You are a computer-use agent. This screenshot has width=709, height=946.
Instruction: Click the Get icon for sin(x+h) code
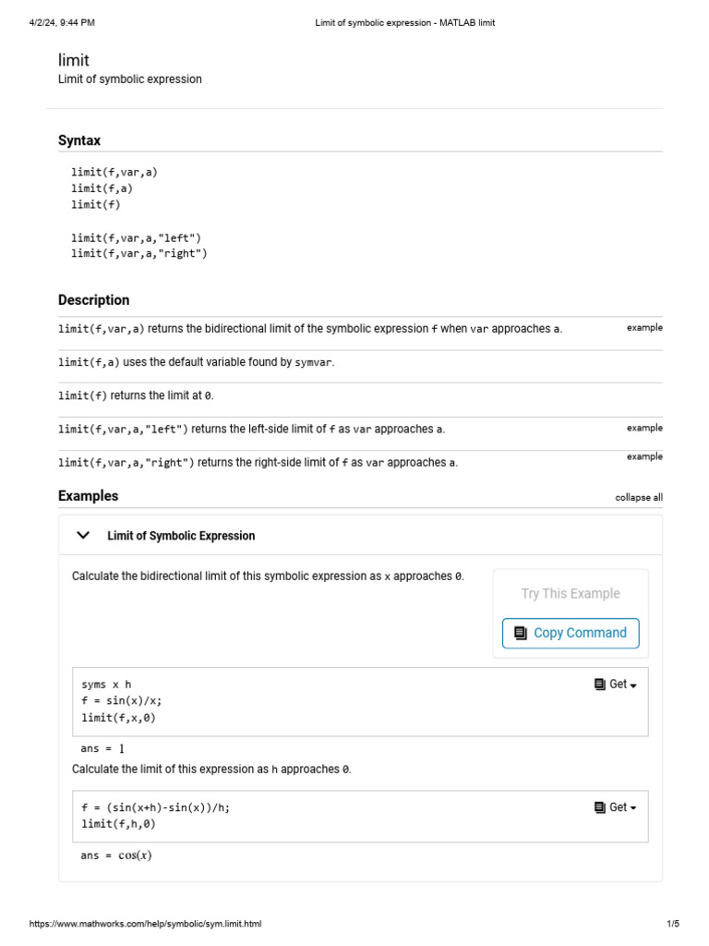[x=600, y=807]
